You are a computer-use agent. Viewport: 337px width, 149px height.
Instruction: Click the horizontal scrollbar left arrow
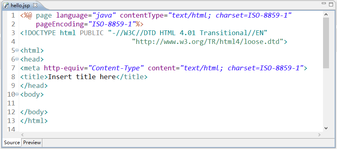pos(22,135)
